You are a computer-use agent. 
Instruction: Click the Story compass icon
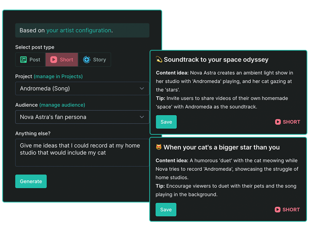(x=86, y=60)
